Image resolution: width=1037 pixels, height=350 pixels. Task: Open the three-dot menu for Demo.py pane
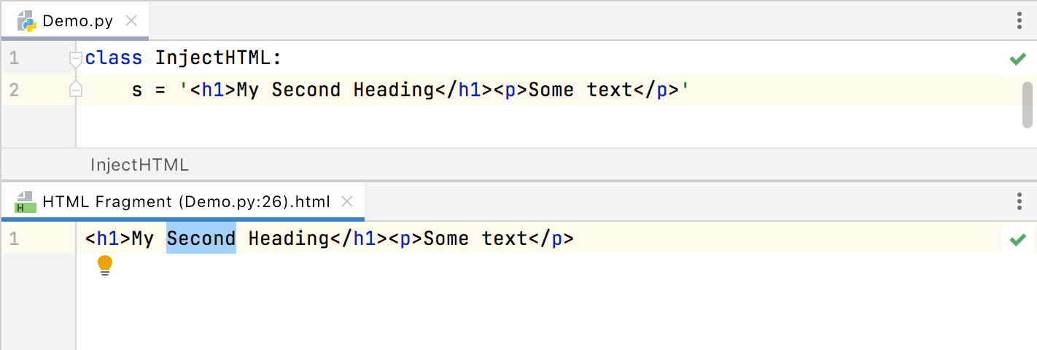click(x=1019, y=20)
